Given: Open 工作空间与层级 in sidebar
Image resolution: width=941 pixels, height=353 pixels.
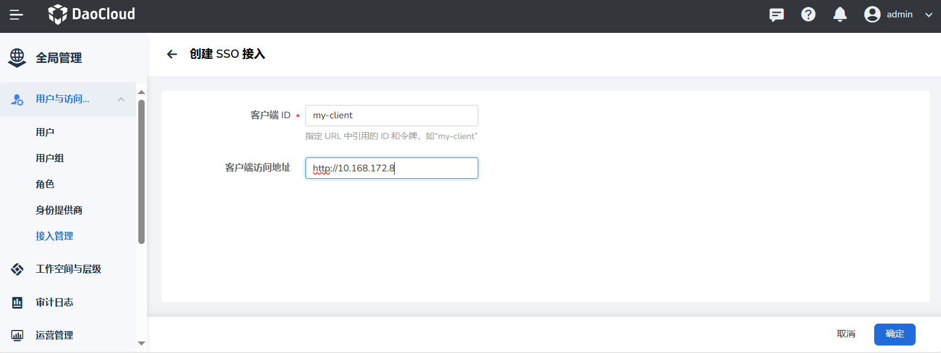Looking at the screenshot, I should click(68, 269).
